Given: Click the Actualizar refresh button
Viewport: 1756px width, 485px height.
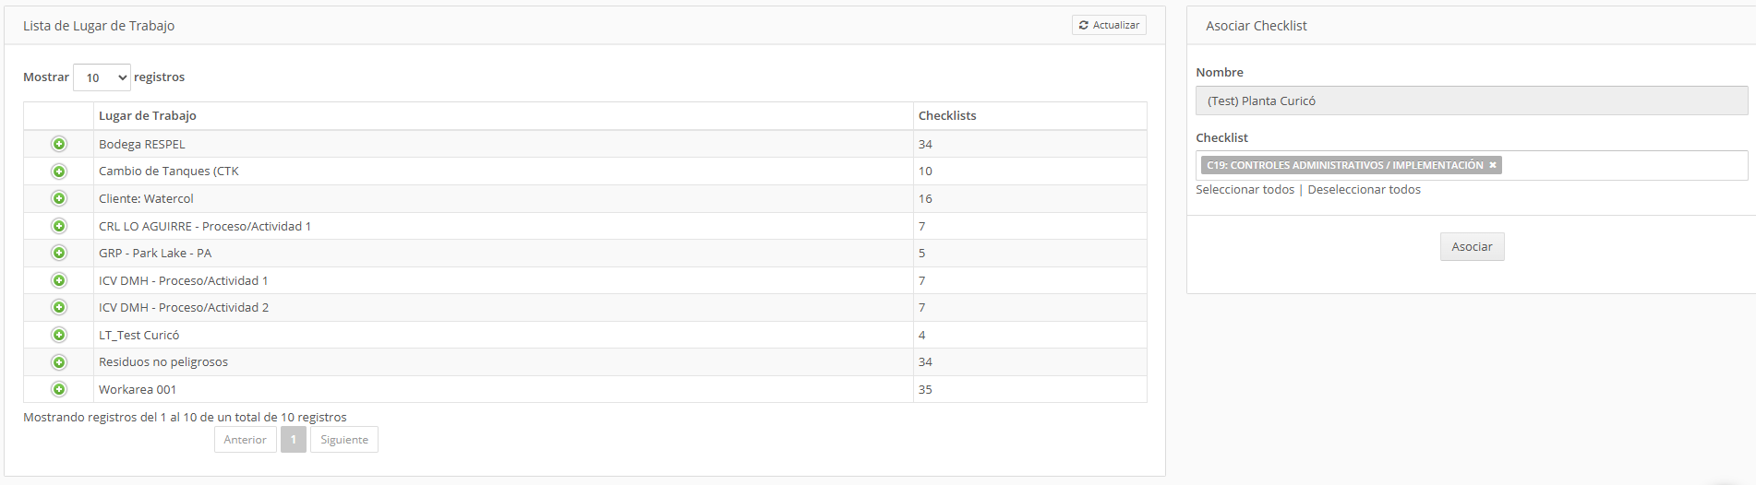Looking at the screenshot, I should 1109,25.
